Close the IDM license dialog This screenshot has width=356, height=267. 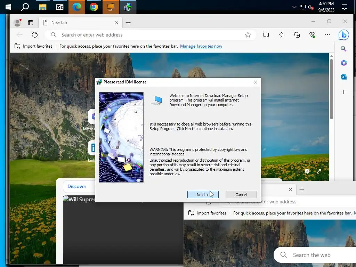256,82
